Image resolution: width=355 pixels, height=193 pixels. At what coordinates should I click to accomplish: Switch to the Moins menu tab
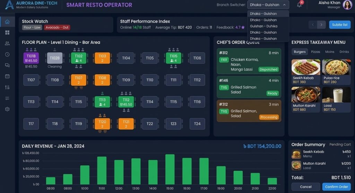coord(330,52)
